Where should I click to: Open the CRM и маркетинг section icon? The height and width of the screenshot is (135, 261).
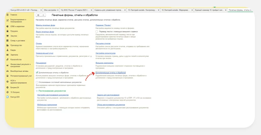pos(8,26)
